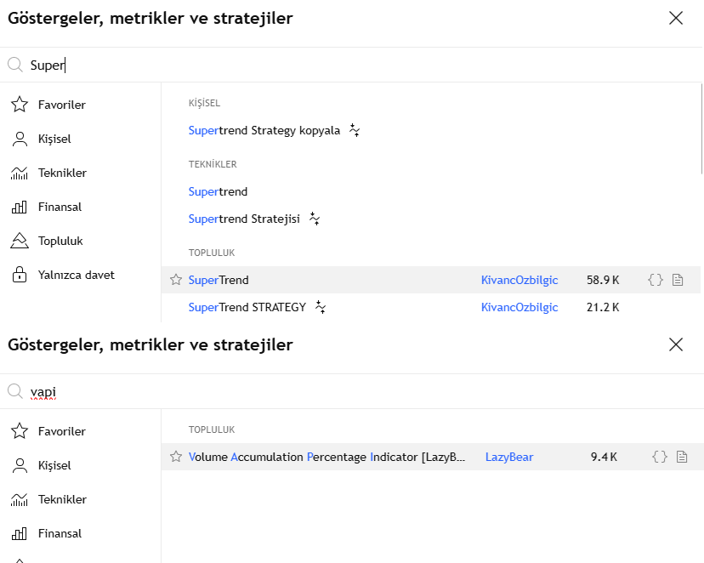Viewport: 704px width, 563px height.
Task: Open LazyBear author profile link
Action: click(509, 457)
